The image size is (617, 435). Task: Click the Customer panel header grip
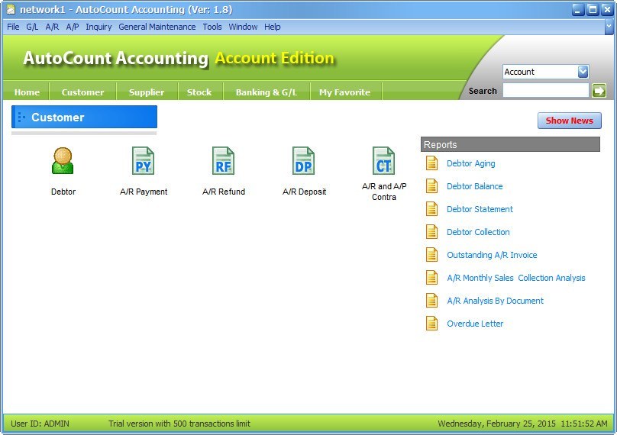(21, 118)
